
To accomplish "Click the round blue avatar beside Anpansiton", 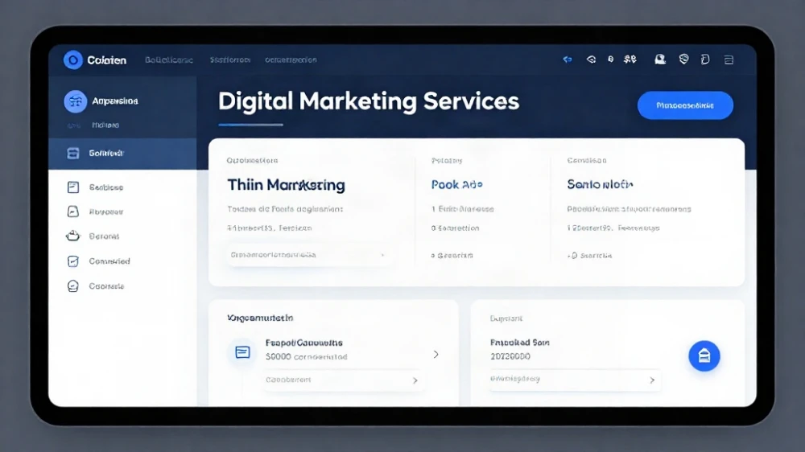I will [75, 101].
